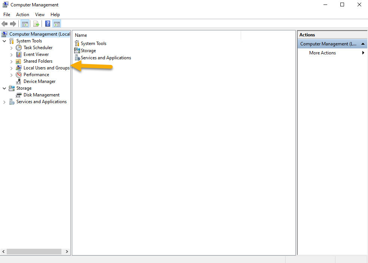
Task: Select Device Manager in the tree
Action: [x=39, y=81]
